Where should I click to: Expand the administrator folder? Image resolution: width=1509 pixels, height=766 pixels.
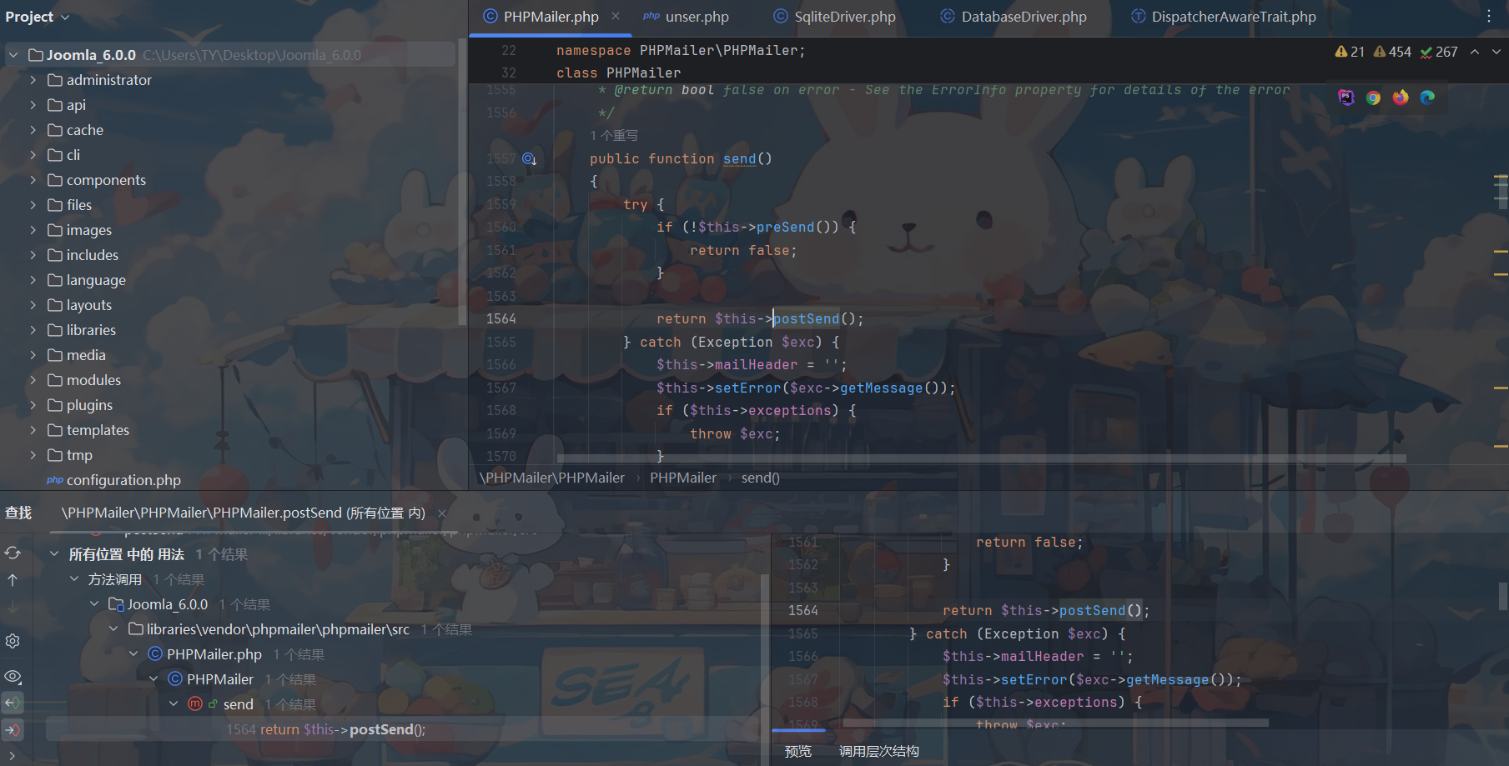(x=33, y=80)
